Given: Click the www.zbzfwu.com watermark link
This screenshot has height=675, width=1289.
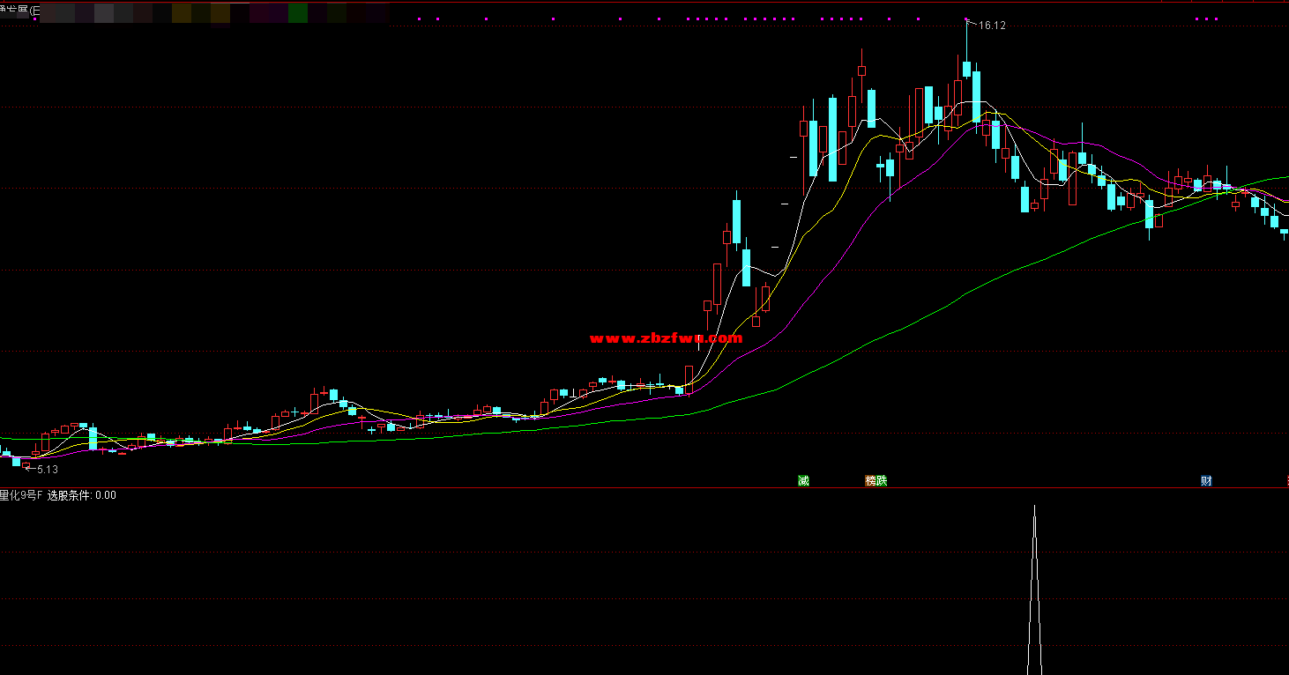Looking at the screenshot, I should (x=666, y=338).
